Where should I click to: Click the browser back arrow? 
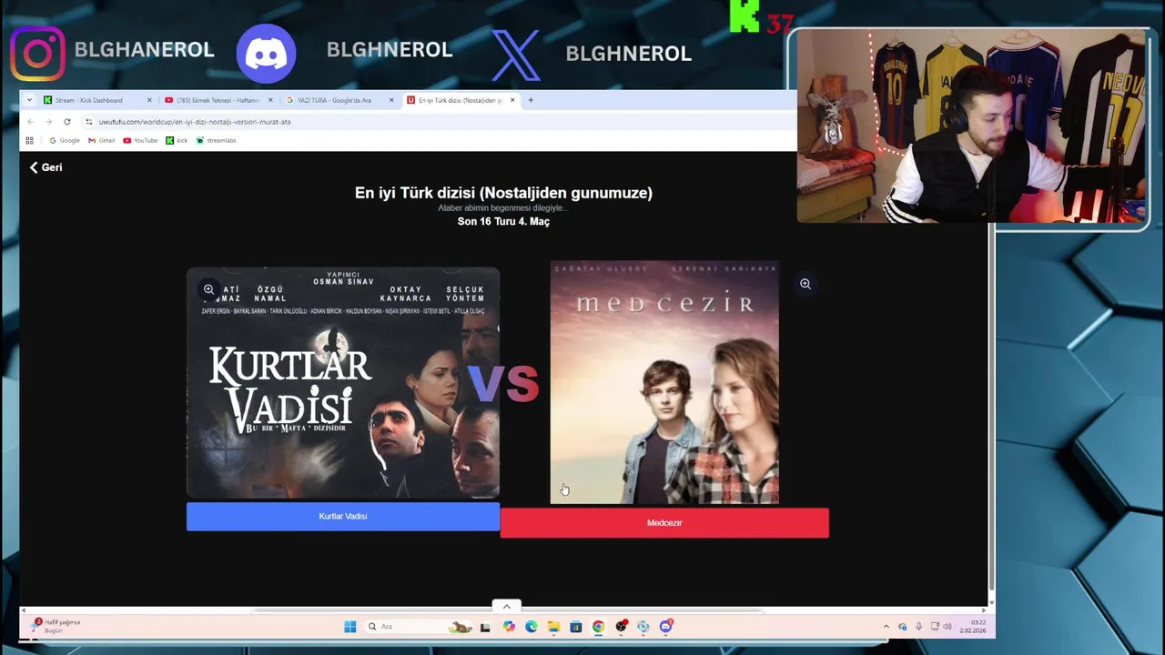[30, 122]
